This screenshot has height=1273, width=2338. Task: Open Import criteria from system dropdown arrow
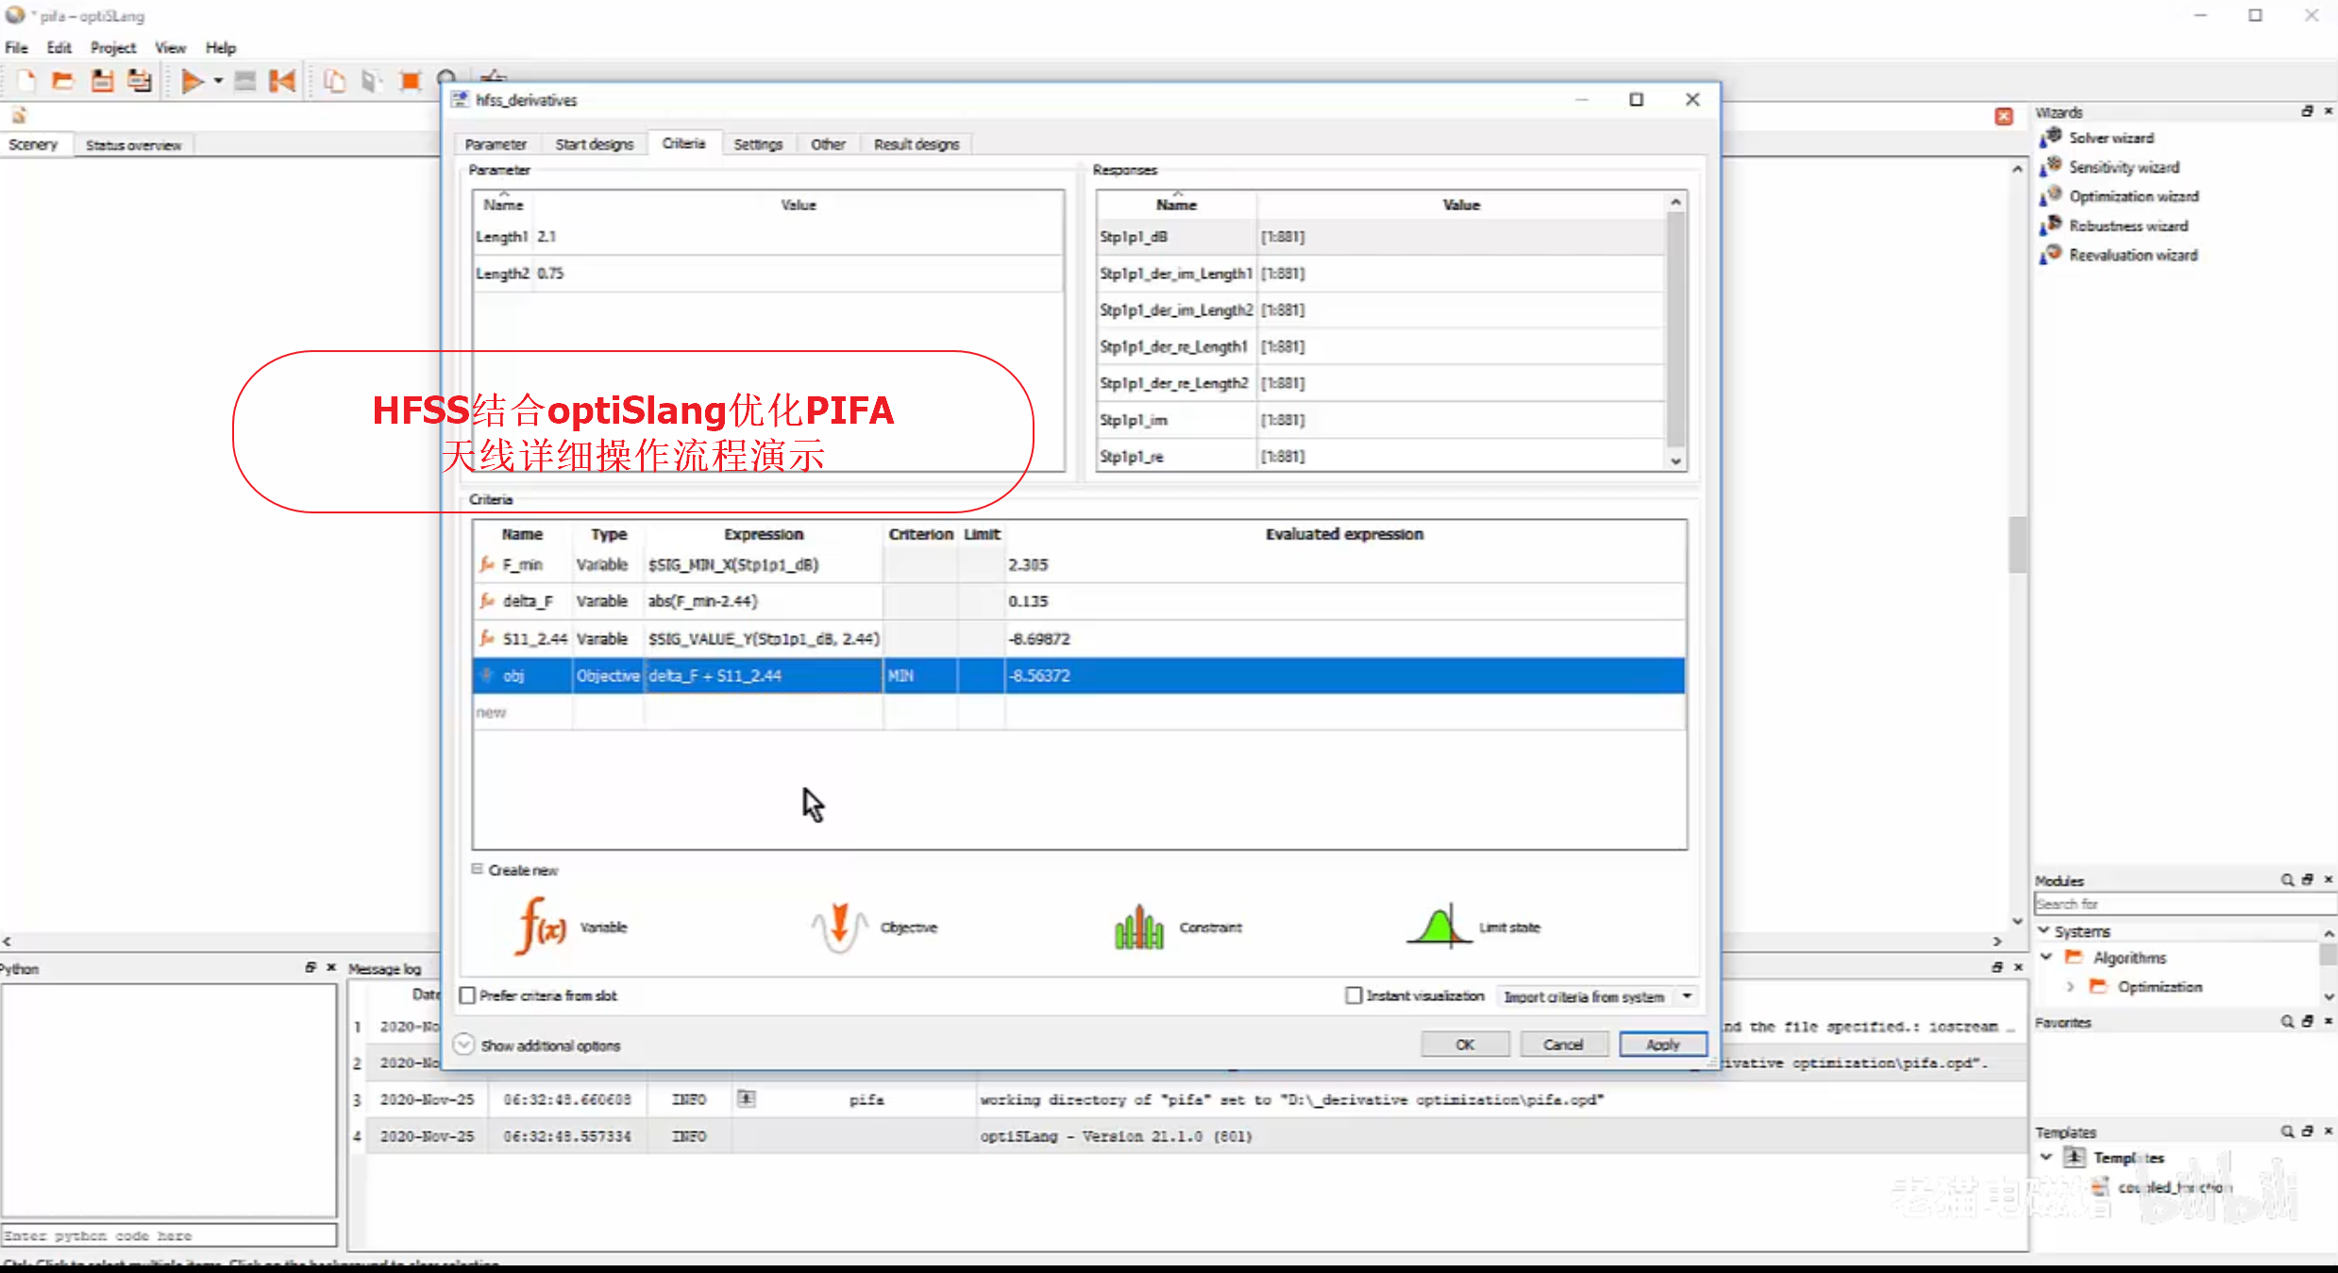pos(1687,997)
